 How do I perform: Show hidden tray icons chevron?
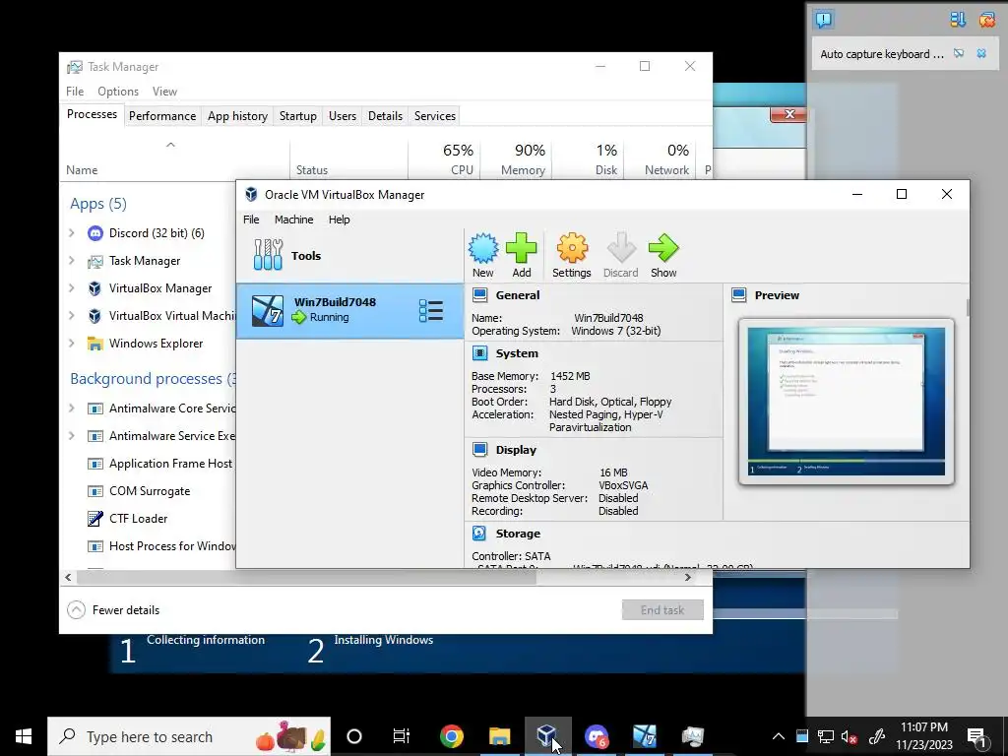(x=778, y=736)
